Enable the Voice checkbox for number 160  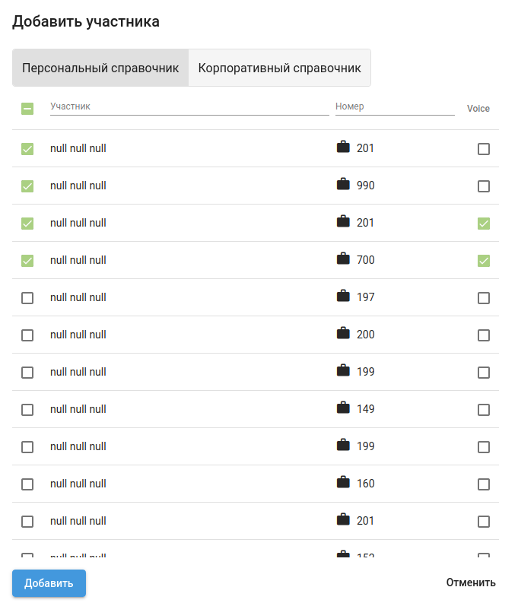pyautogui.click(x=484, y=484)
